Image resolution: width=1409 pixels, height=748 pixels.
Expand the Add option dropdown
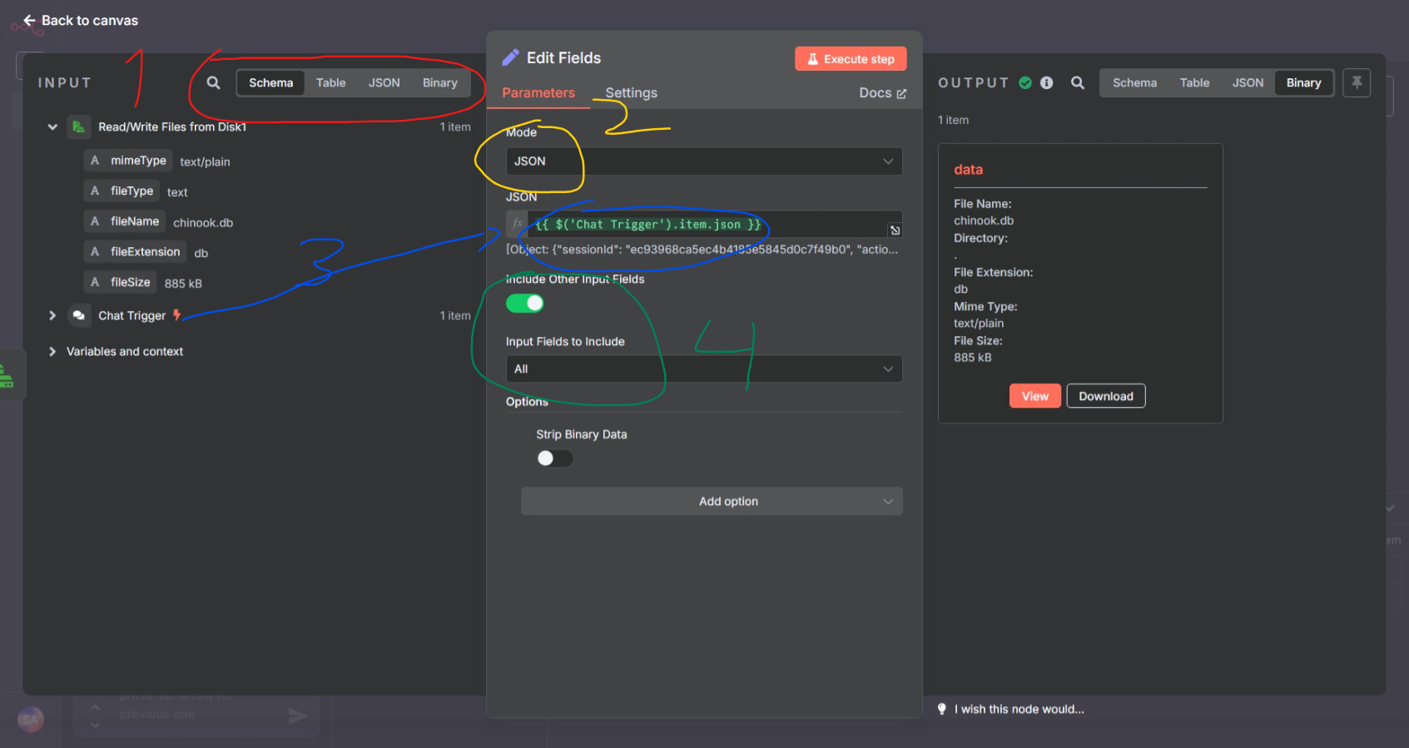click(712, 502)
